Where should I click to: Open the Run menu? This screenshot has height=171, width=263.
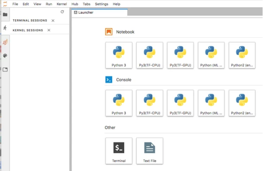tap(49, 4)
